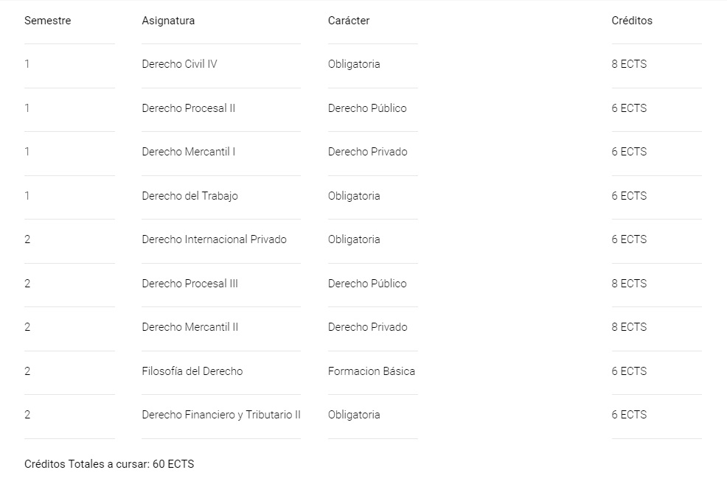Screen dimensions: 727x484
Task: Click the Asignatura column header
Action: point(168,21)
